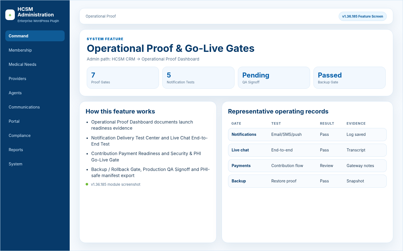Viewport: 403px width, 251px height.
Task: Click the How this feature works heading
Action: coord(120,111)
